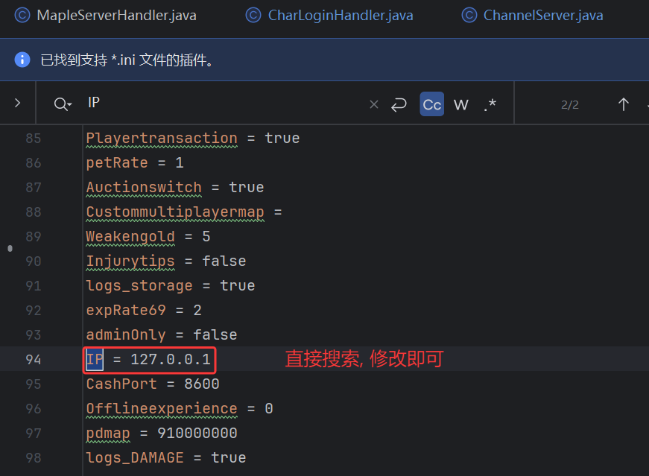Viewport: 649px width, 476px height.
Task: Click the Playertransaction key on line 85
Action: pyautogui.click(x=162, y=139)
